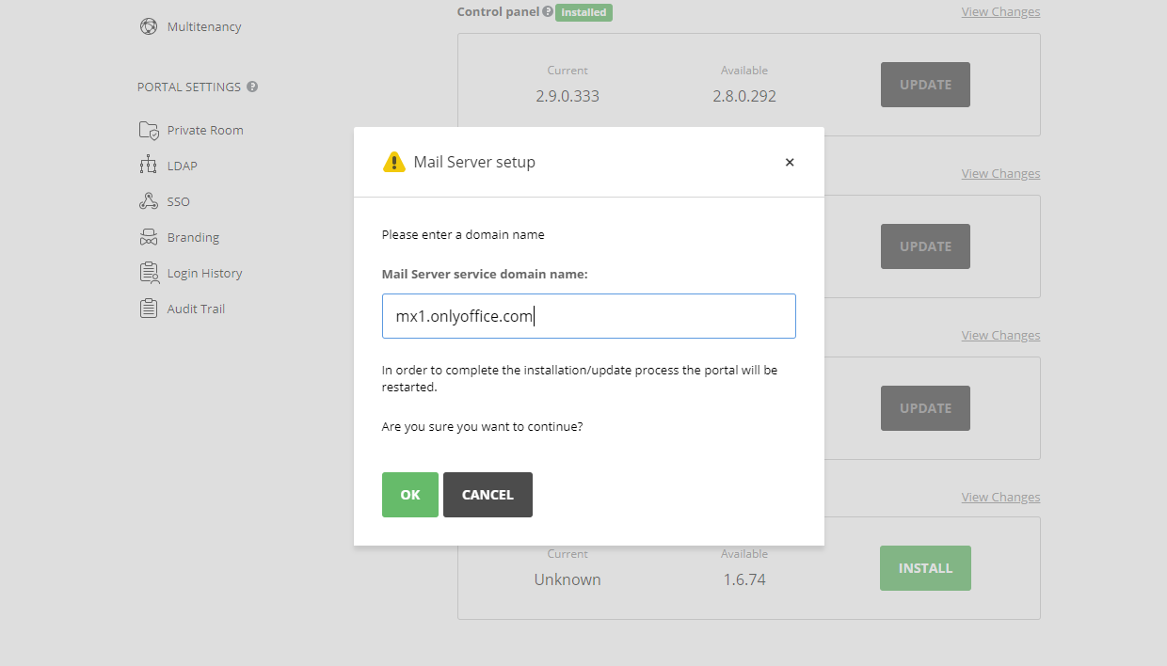
Task: Click help icon next to Control panel
Action: (548, 12)
